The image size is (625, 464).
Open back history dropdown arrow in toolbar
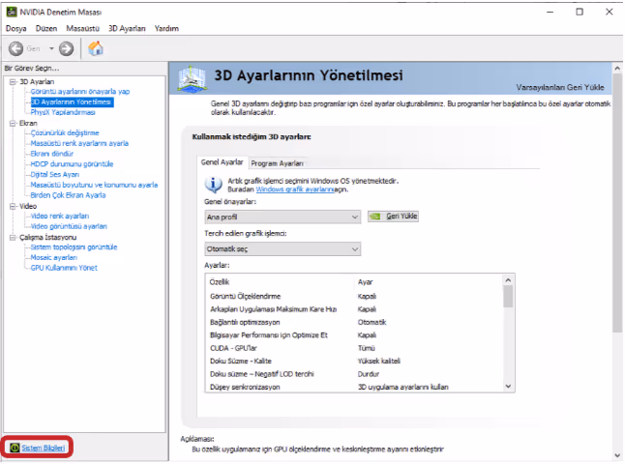coord(51,48)
